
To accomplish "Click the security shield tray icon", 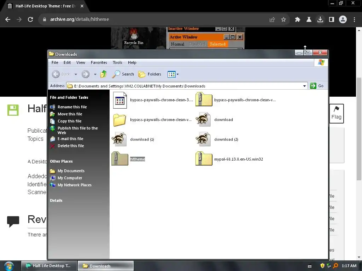I will click(x=322, y=266).
